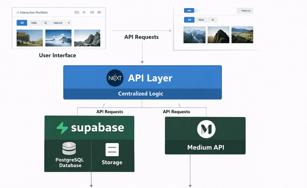Click the Medium M logo circle

[206, 129]
